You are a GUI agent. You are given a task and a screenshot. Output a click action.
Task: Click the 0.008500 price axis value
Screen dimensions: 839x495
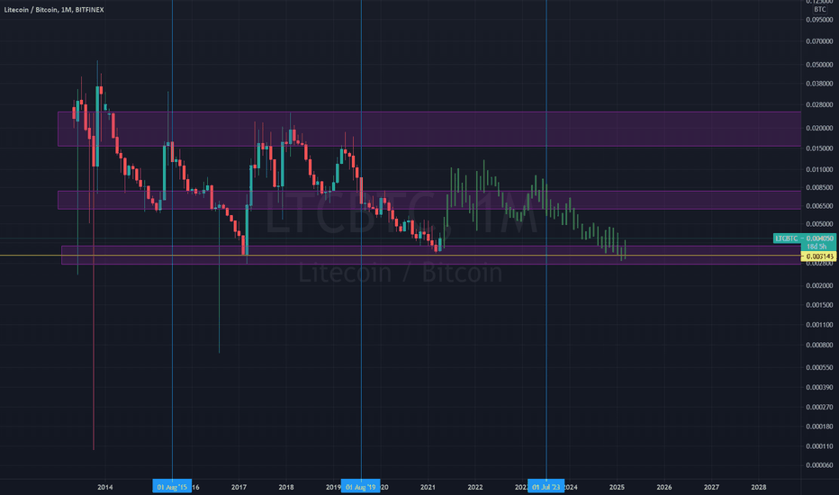click(820, 187)
